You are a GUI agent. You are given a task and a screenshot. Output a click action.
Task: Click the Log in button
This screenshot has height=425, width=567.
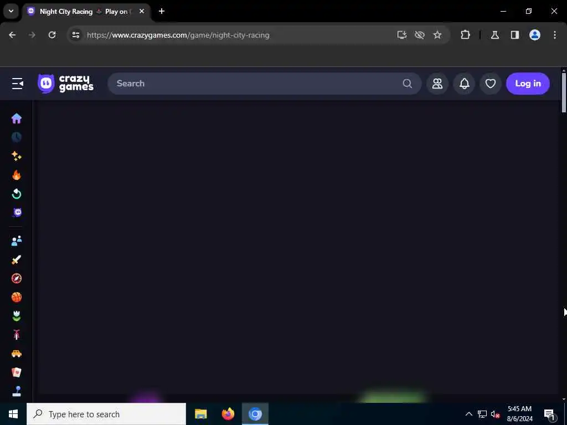[528, 84]
